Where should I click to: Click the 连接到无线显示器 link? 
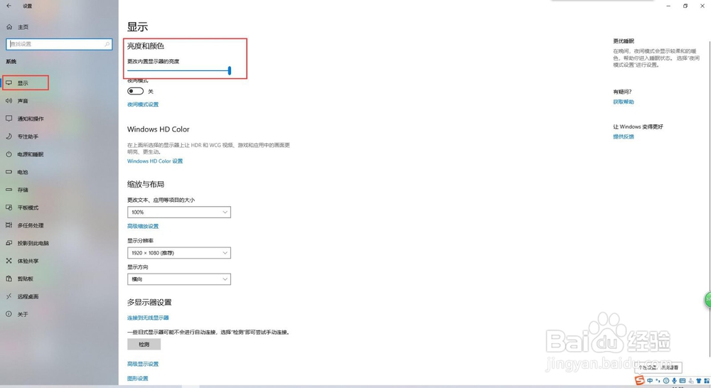pos(148,318)
